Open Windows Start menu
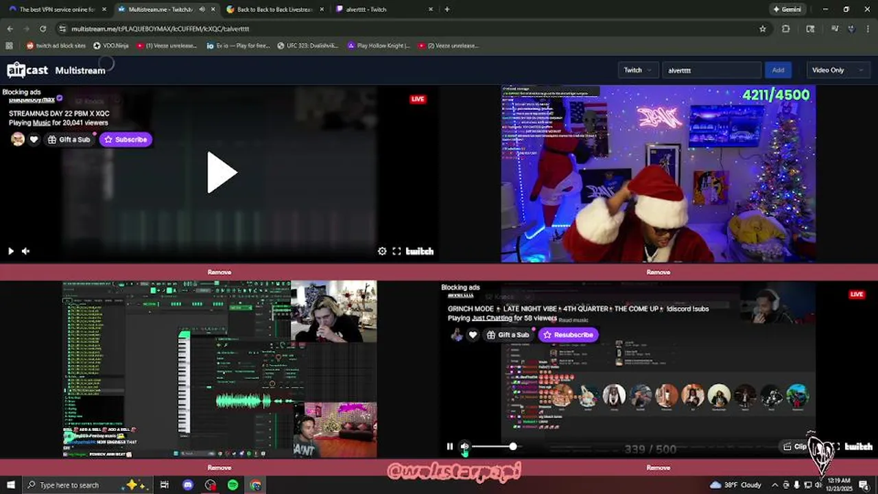Screen dimensions: 878x494 (x=10, y=485)
